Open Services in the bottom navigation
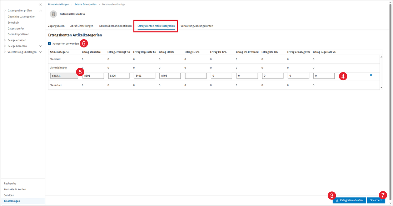Image resolution: width=393 pixels, height=206 pixels. tap(9, 195)
